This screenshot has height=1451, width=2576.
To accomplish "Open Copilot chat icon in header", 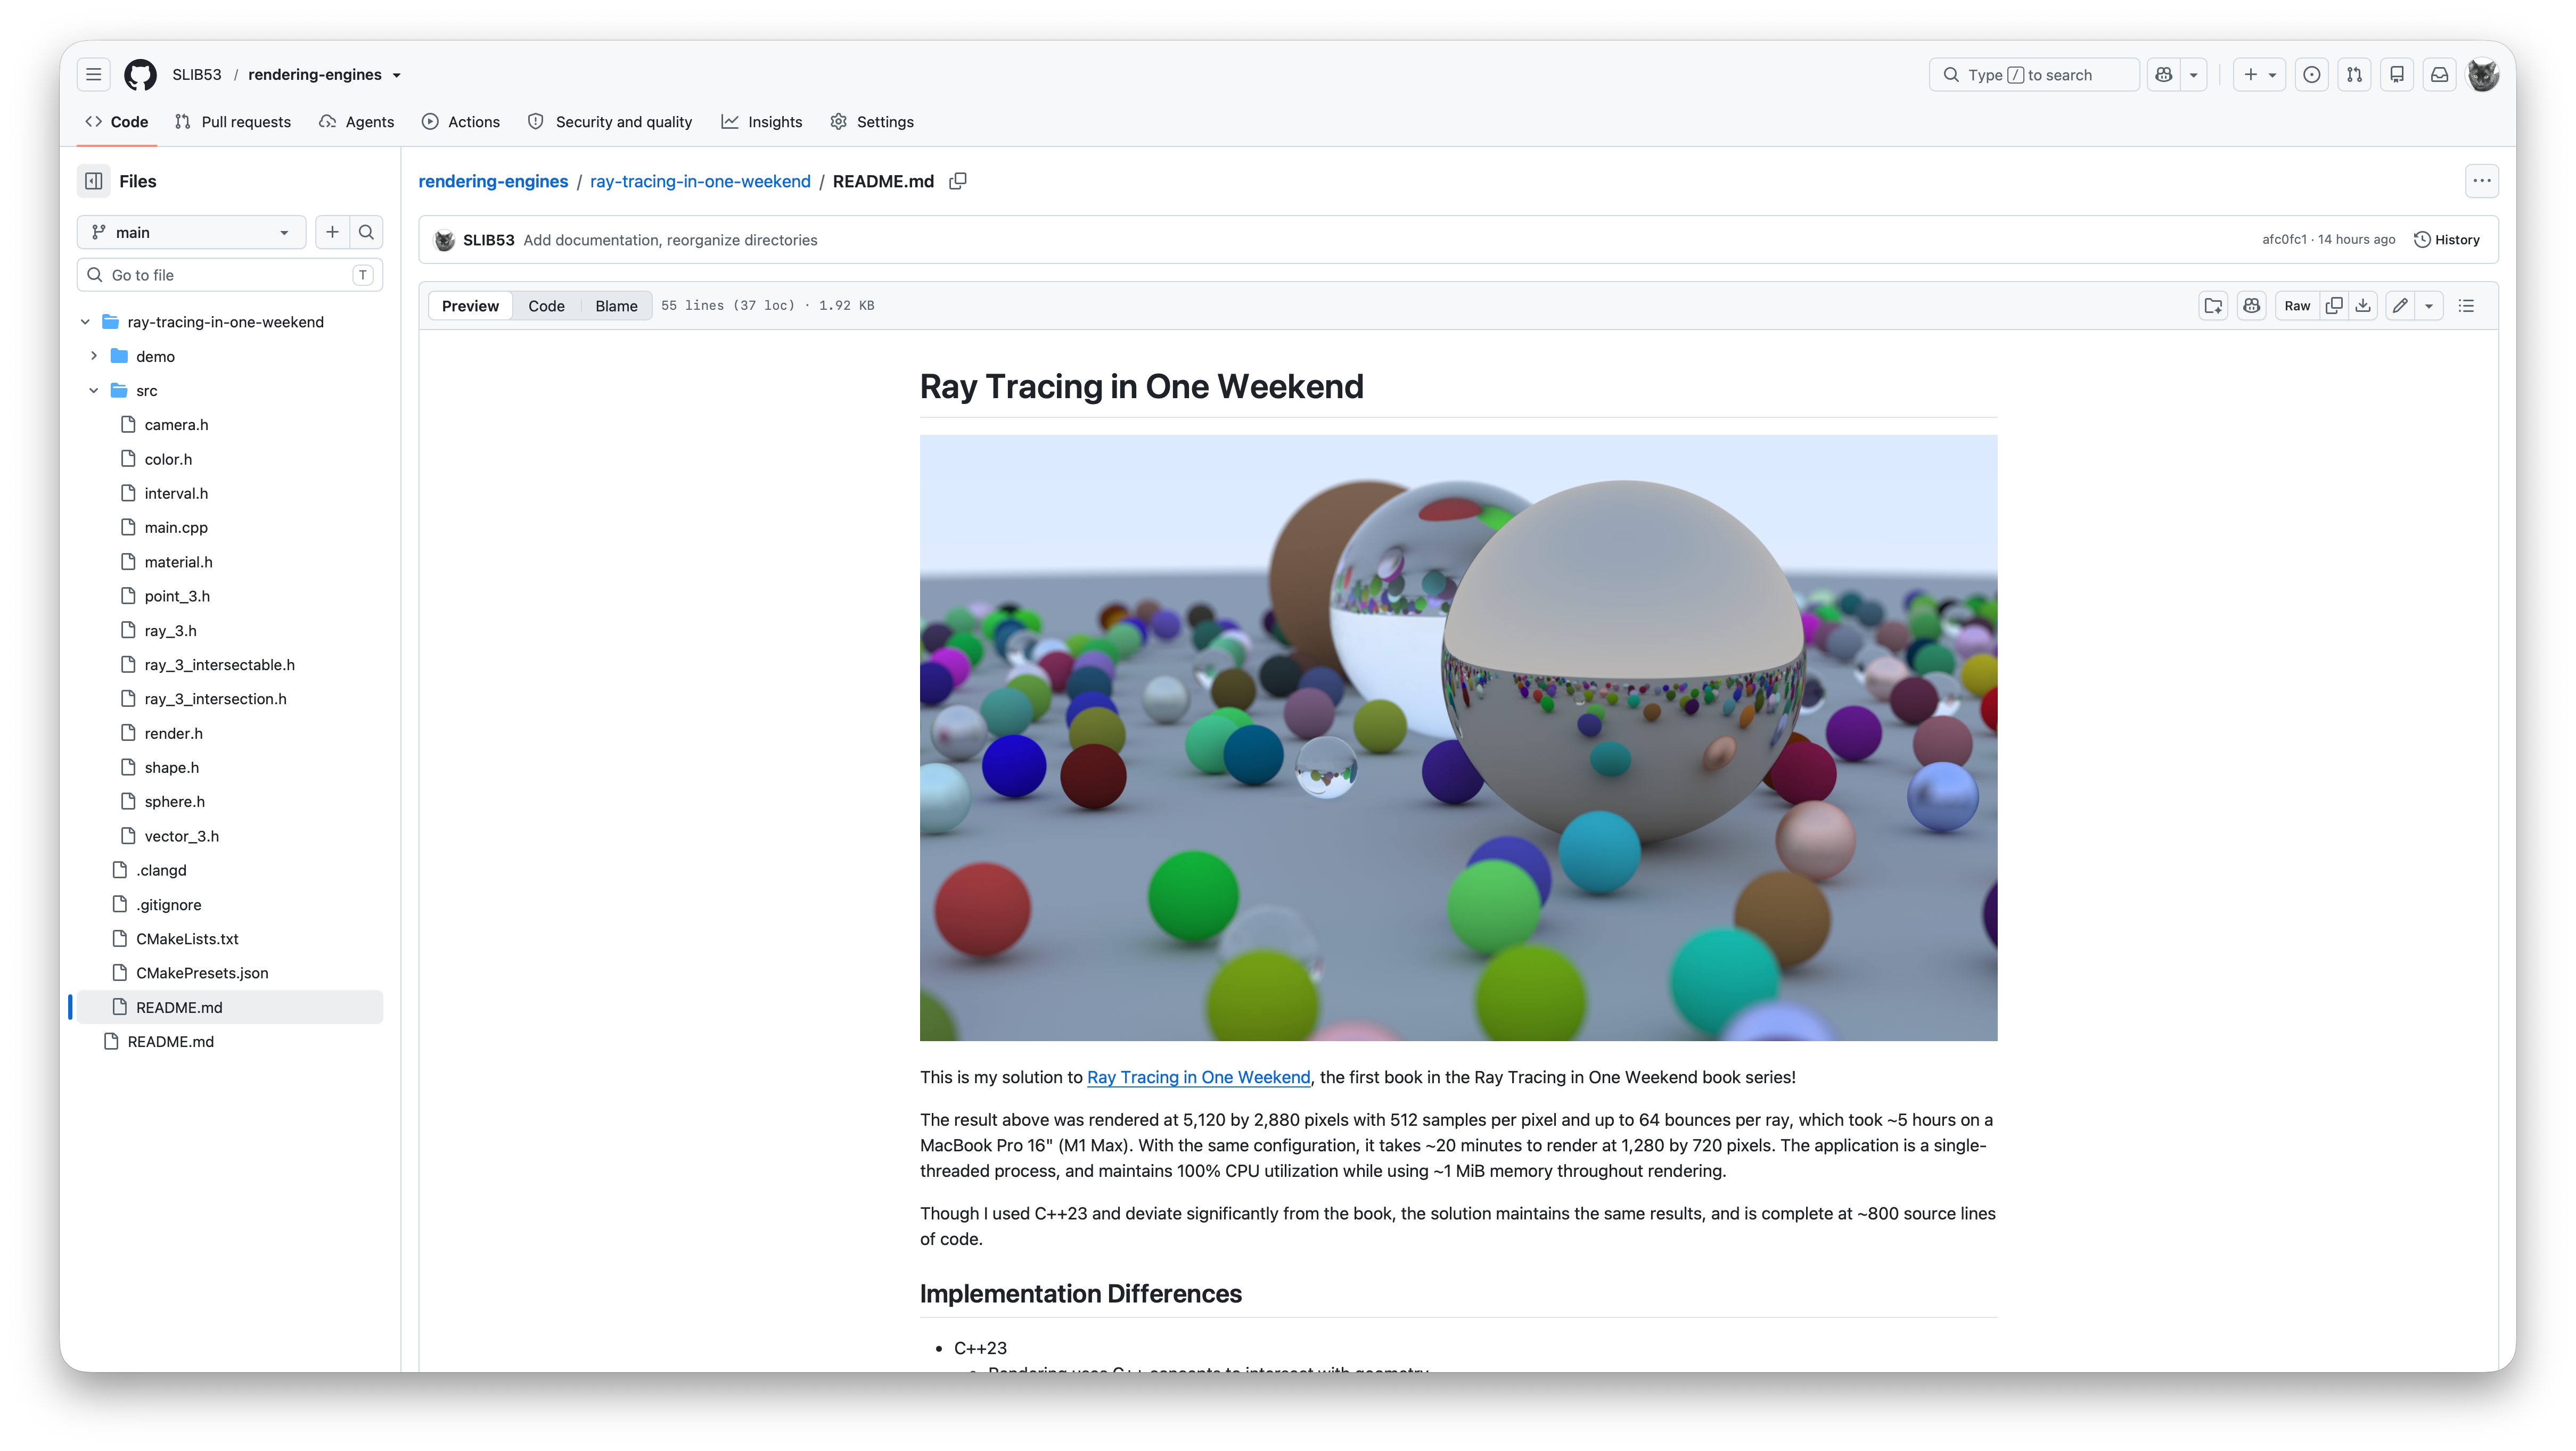I will tap(2164, 74).
